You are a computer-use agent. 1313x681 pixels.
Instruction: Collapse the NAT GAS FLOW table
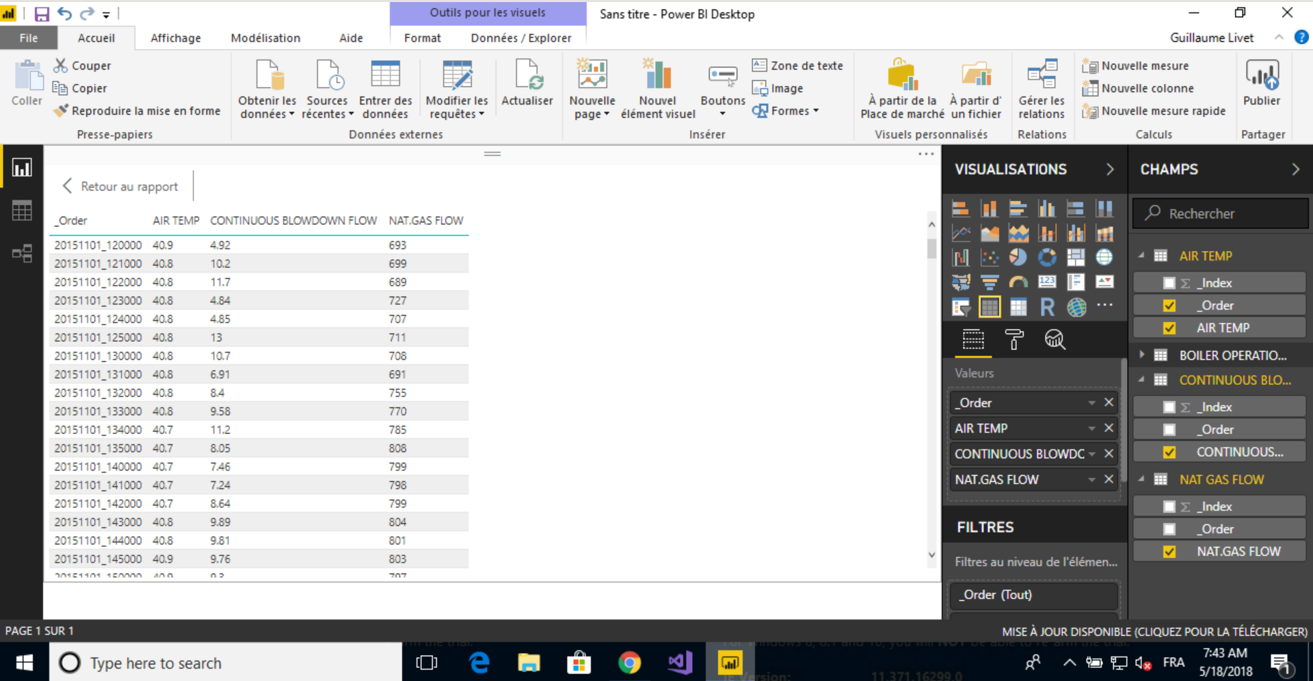click(1141, 479)
